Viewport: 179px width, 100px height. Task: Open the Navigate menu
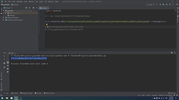[20, 1]
